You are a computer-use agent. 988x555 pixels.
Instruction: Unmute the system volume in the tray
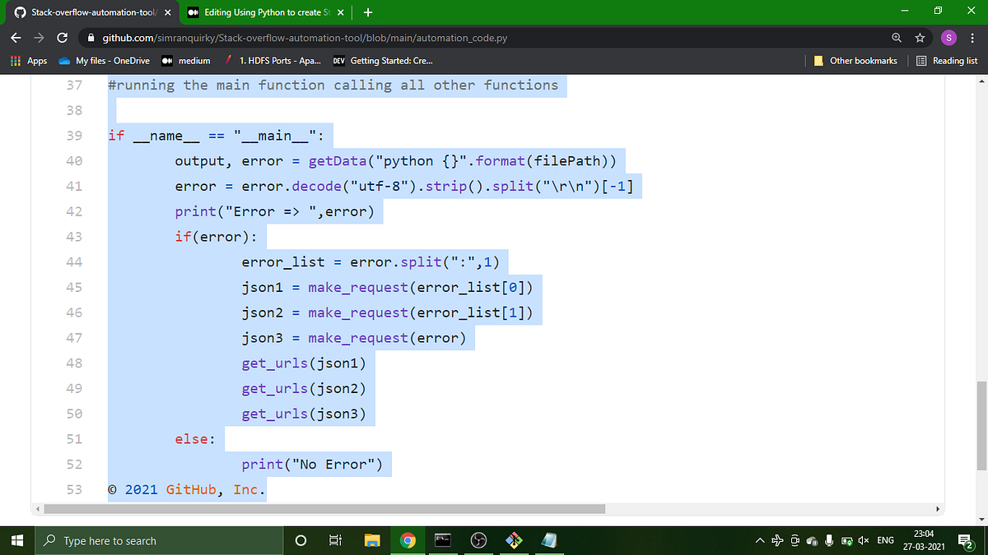point(863,540)
